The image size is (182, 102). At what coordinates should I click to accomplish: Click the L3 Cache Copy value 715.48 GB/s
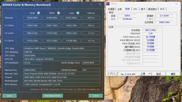pyautogui.click(x=71, y=41)
